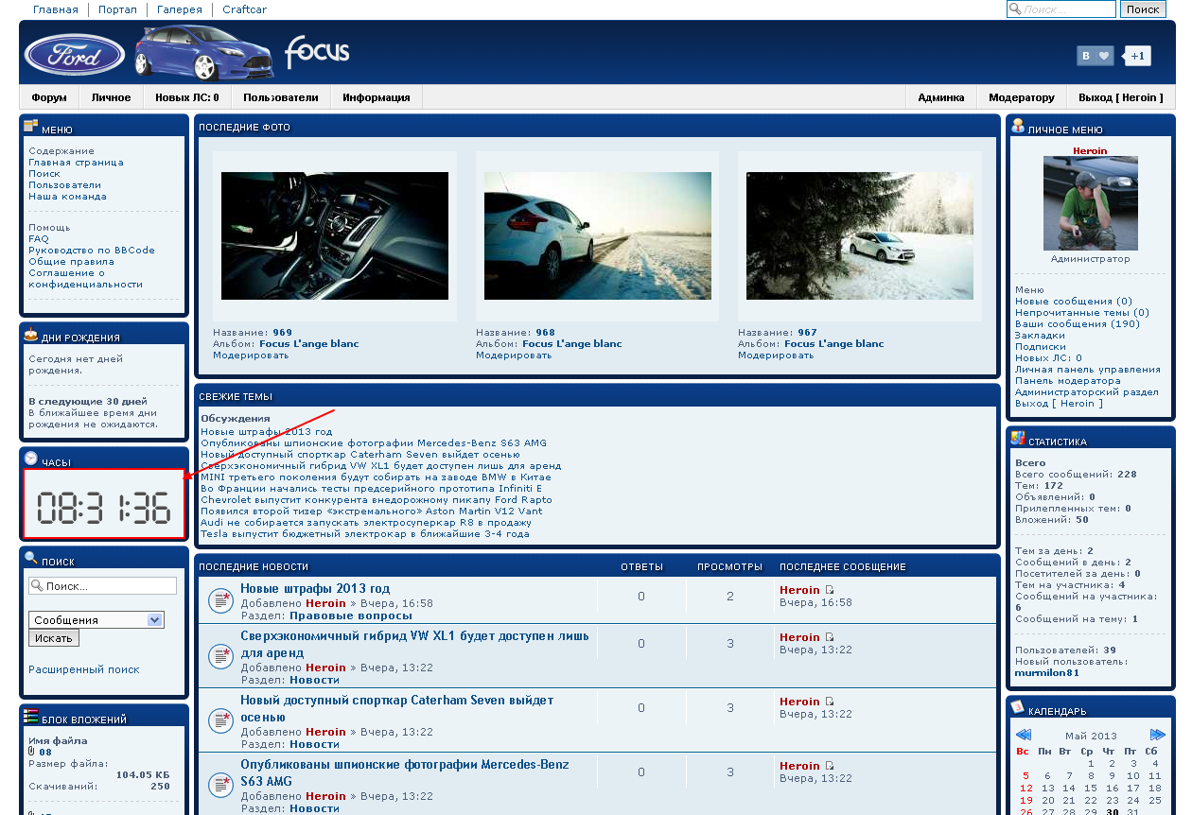Click topic icon beside Новые штрафы 2013 год
The image size is (1192, 815).
pos(219,599)
